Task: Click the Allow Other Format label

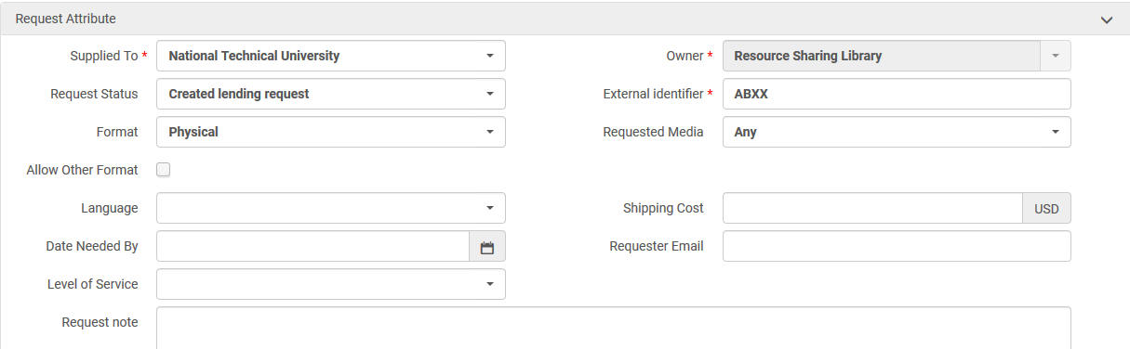Action: point(83,170)
